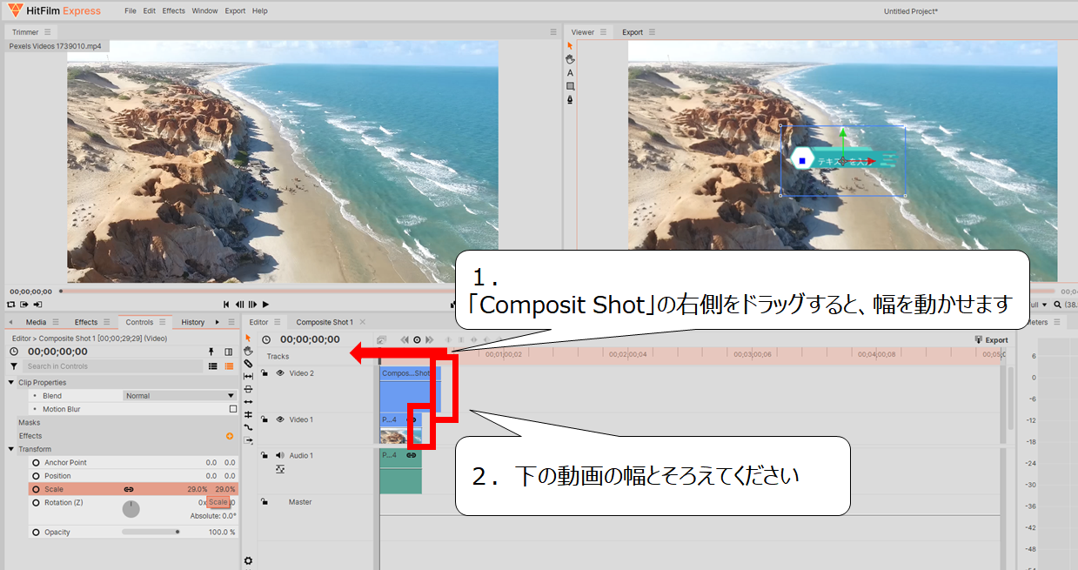Viewport: 1078px width, 570px height.
Task: Open the File menu
Action: point(131,11)
